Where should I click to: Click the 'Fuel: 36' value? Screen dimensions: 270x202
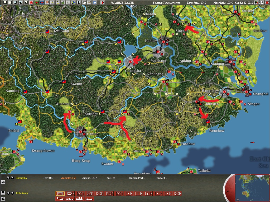click(x=111, y=178)
